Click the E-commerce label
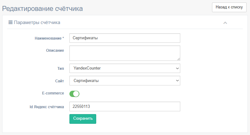 coord(53,93)
